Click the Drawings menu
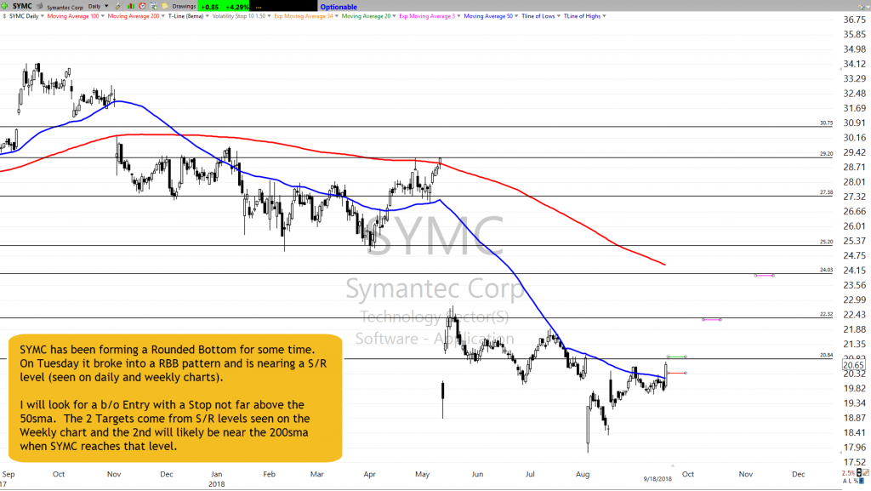 [x=184, y=6]
